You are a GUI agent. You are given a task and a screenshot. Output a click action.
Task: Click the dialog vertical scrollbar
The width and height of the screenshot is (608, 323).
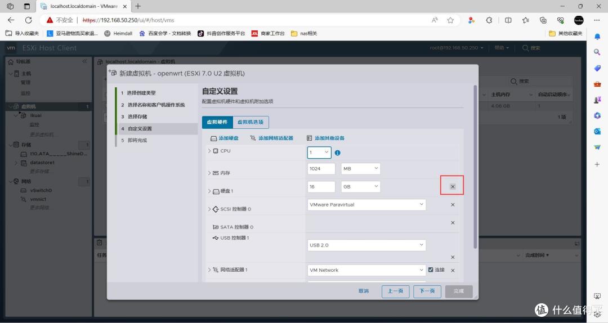[x=475, y=167]
